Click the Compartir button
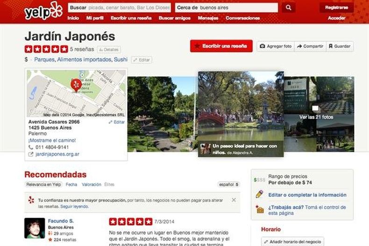This screenshot has height=246, width=369. click(x=310, y=46)
